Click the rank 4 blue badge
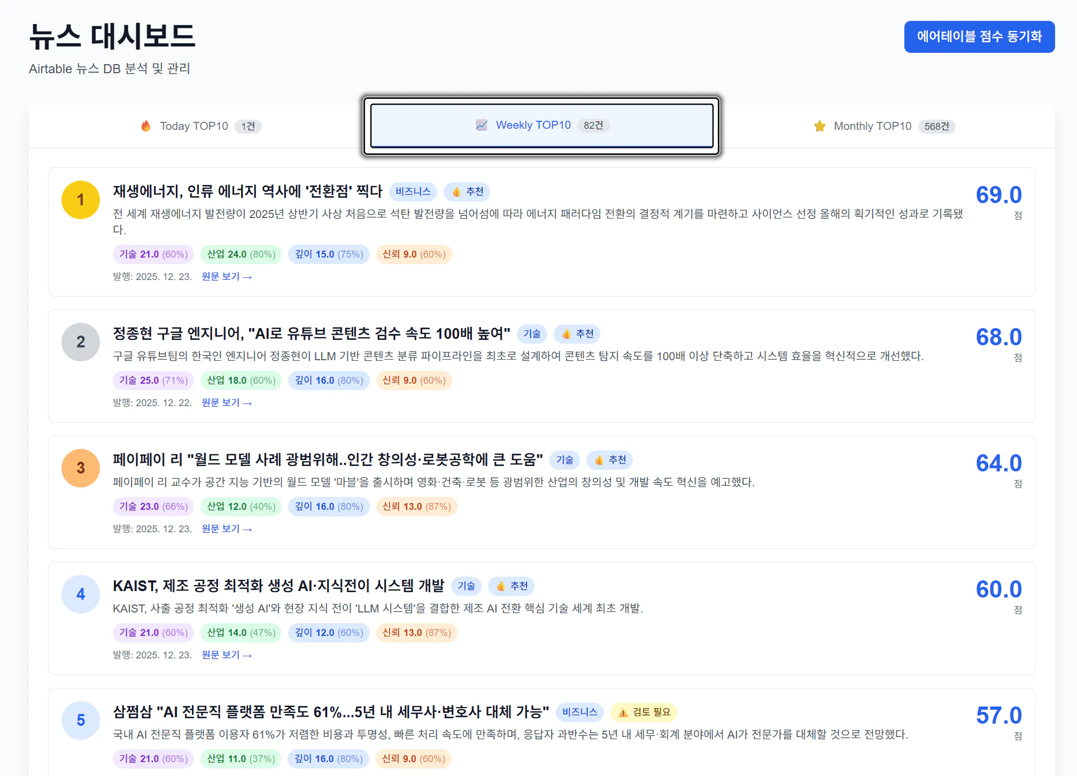Viewport: 1077px width, 776px height. point(81,594)
